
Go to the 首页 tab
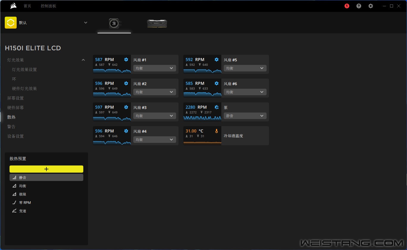(27, 6)
